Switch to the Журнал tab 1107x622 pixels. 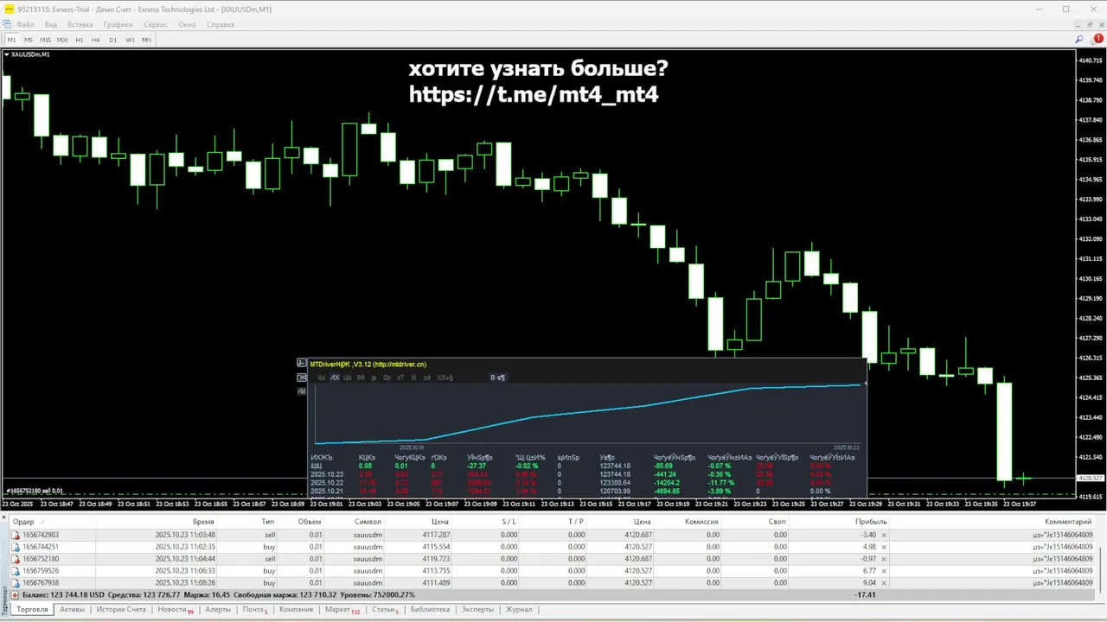point(519,610)
